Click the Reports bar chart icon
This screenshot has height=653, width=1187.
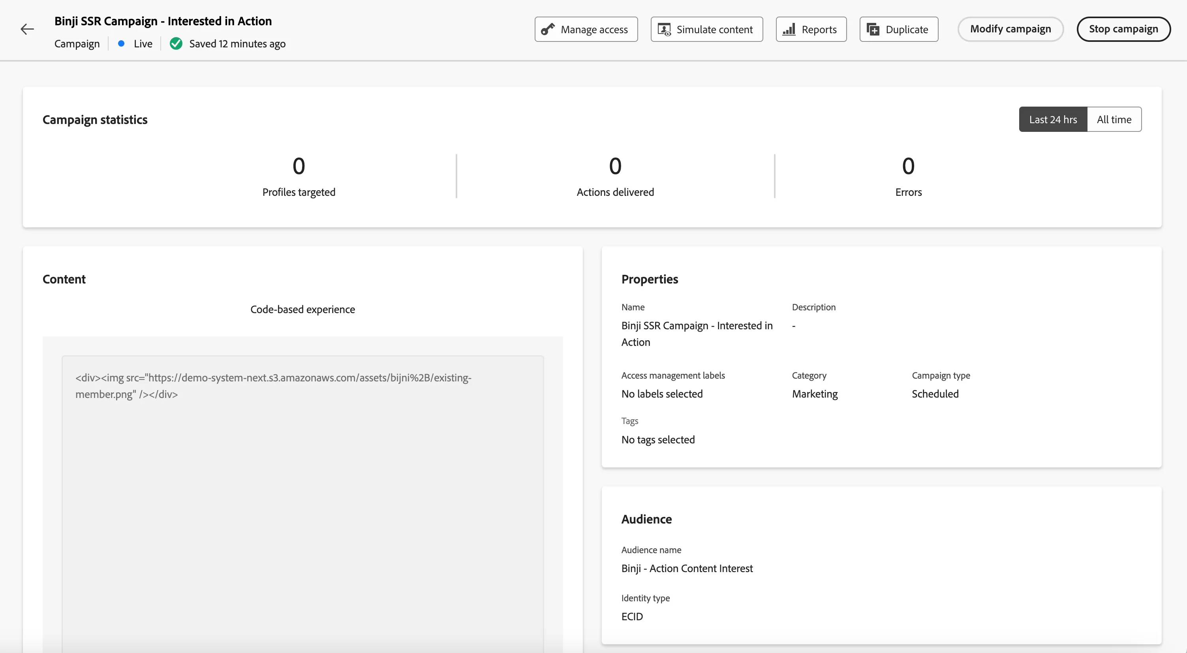(789, 30)
